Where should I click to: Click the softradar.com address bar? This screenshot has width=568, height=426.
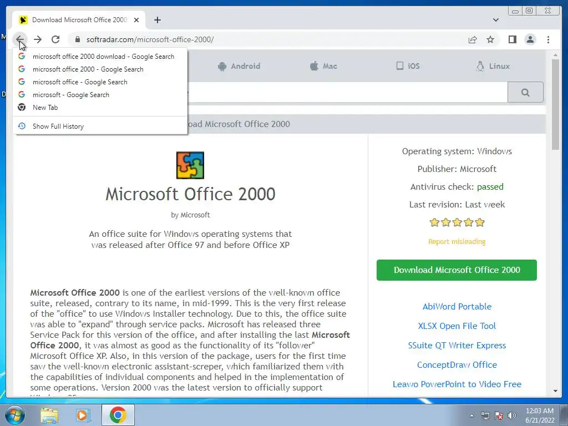pyautogui.click(x=268, y=39)
